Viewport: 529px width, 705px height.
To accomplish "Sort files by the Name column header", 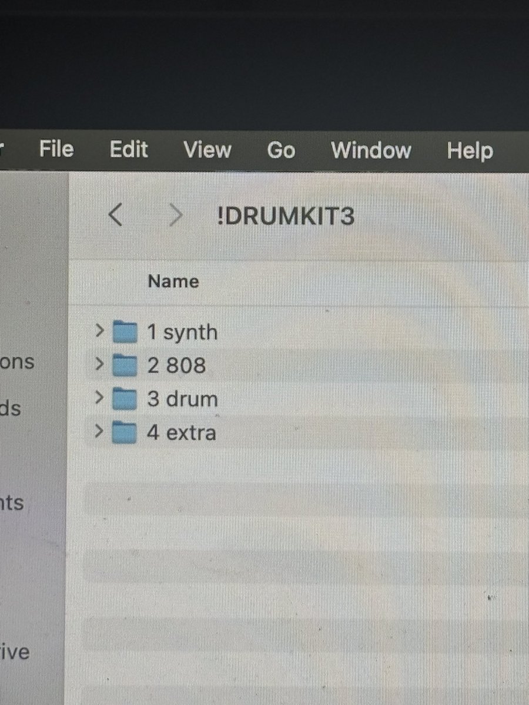I will click(172, 281).
